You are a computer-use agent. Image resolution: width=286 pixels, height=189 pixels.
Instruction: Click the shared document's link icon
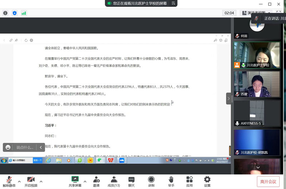[11, 40]
